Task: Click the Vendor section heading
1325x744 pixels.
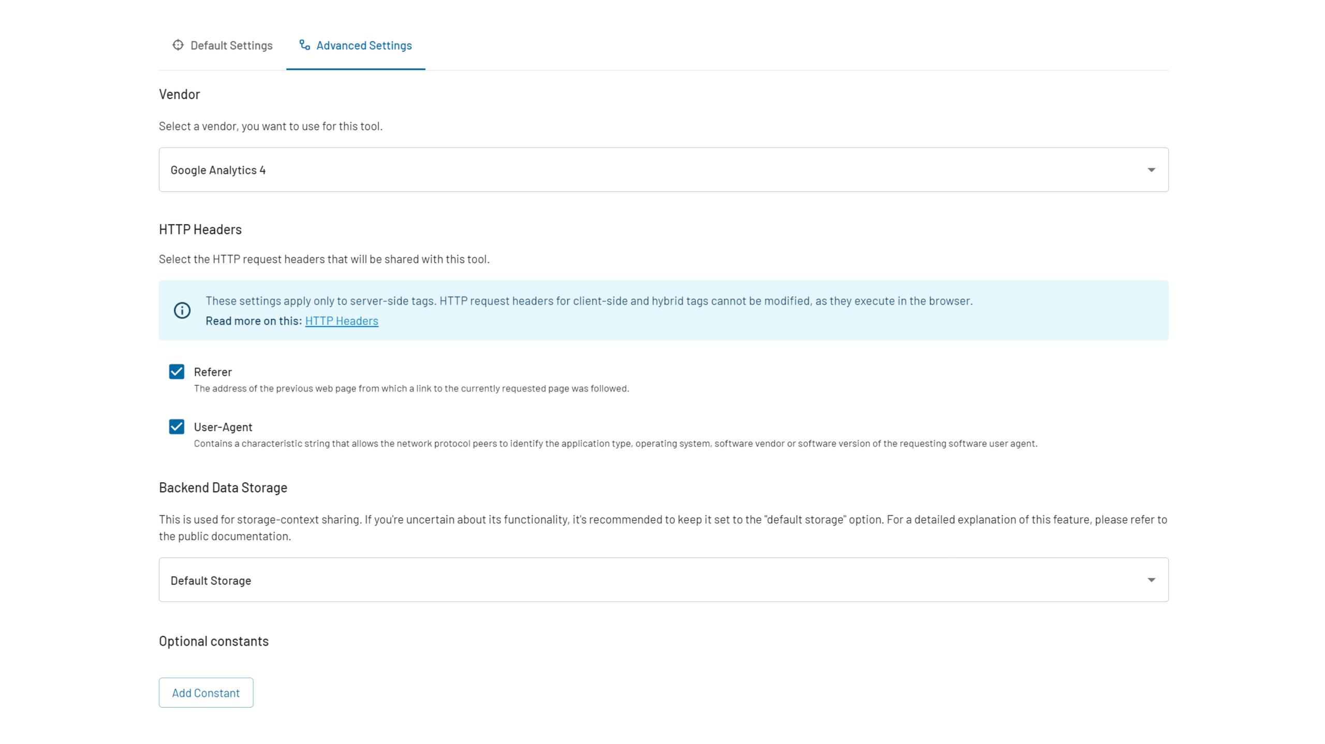Action: 179,94
